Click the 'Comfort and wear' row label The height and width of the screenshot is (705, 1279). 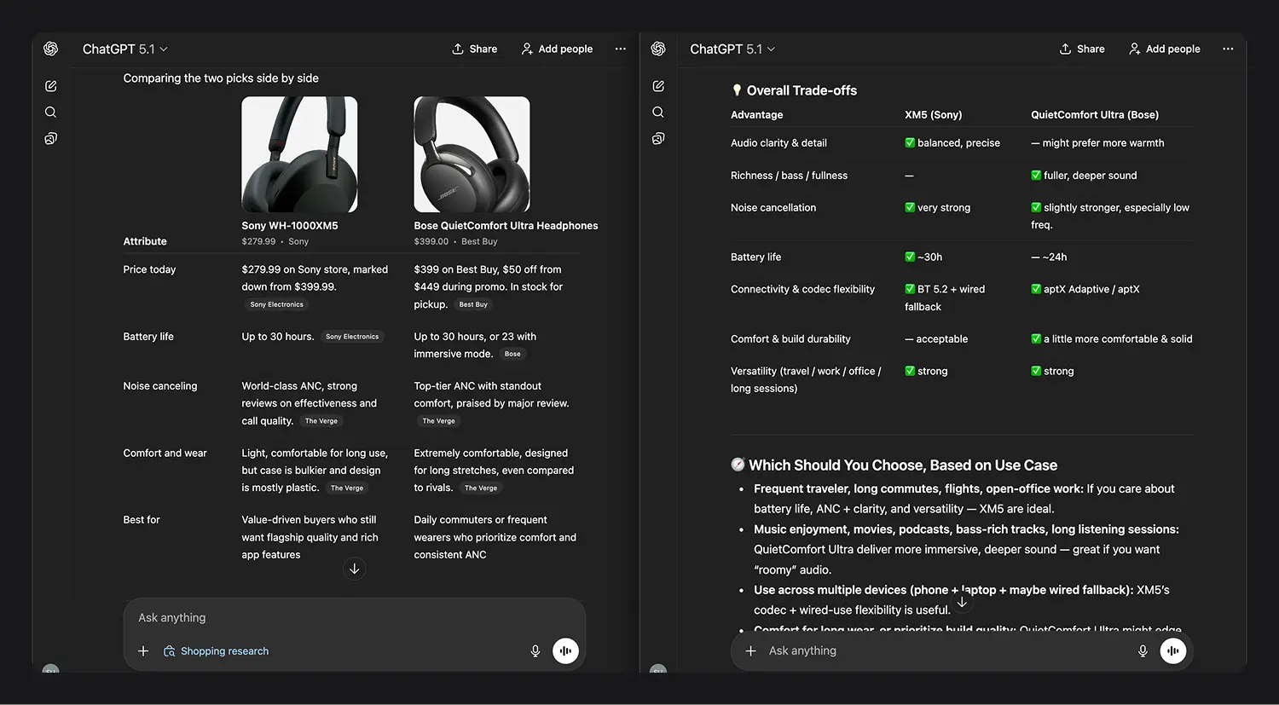[165, 454]
